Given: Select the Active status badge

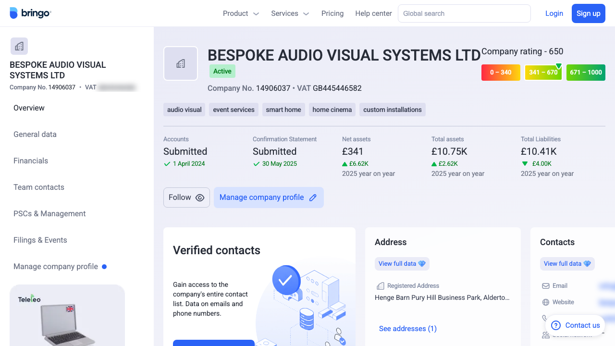Looking at the screenshot, I should 222,71.
